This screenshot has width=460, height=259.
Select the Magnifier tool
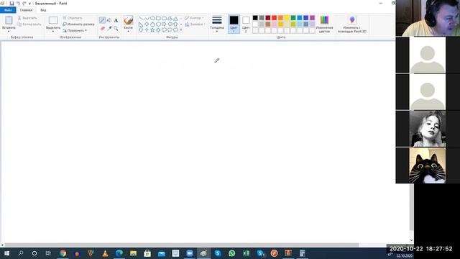coord(116,29)
